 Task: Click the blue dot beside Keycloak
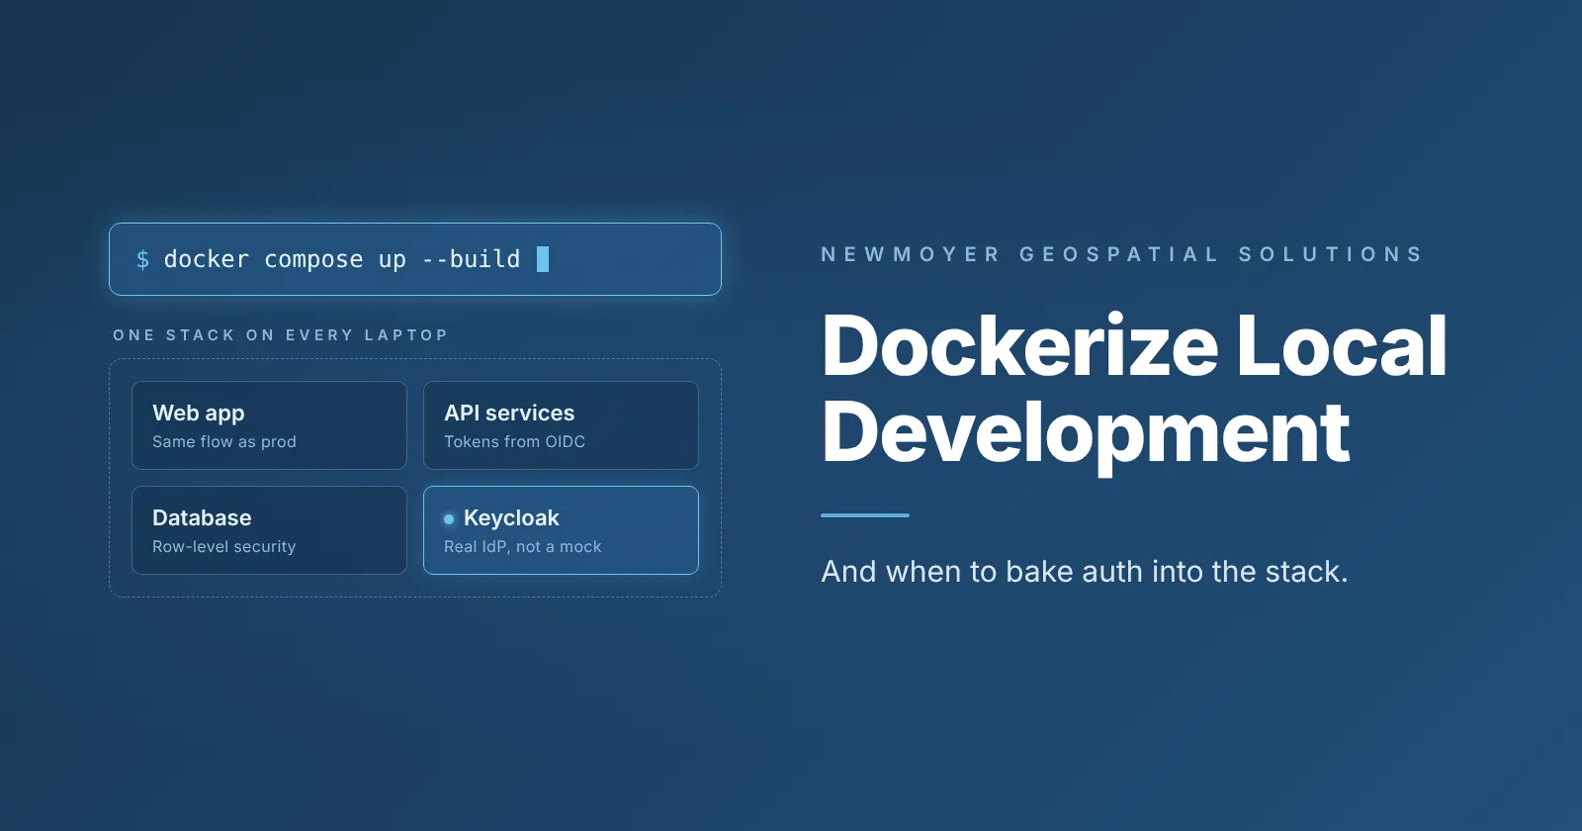click(449, 518)
